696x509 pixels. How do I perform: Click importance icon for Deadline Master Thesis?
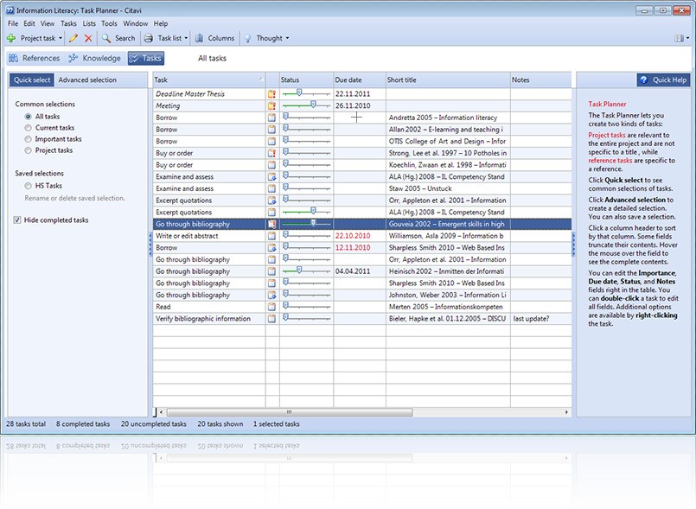tap(271, 93)
